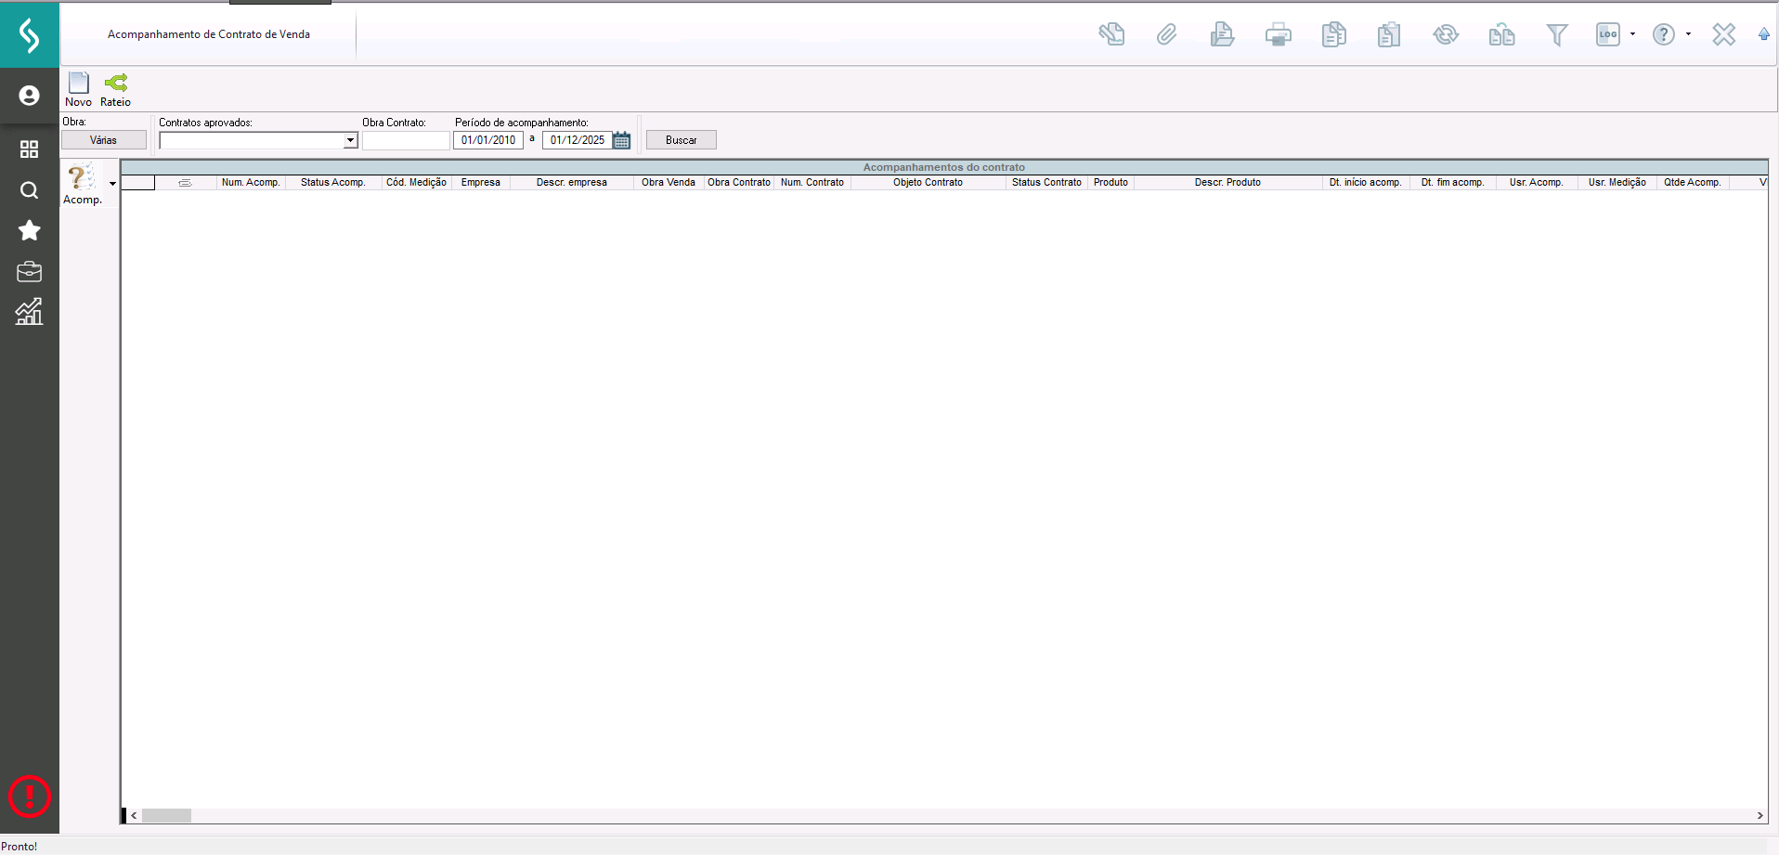This screenshot has height=855, width=1779.
Task: Click the document folder icon in top toolbar
Action: tap(1222, 34)
